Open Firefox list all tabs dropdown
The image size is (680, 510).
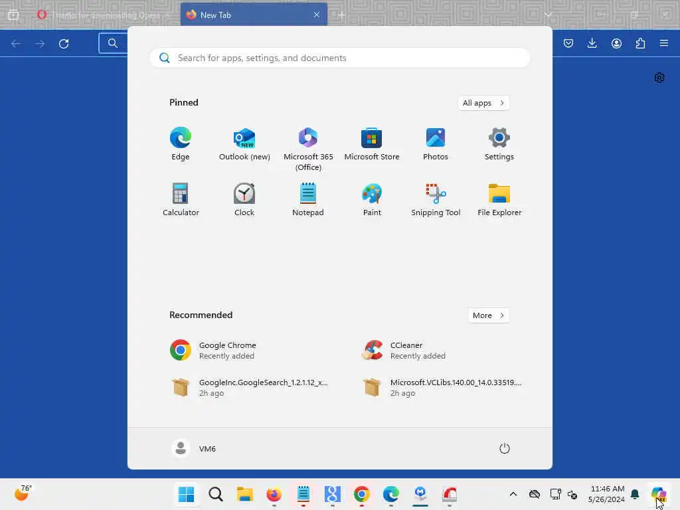(548, 15)
